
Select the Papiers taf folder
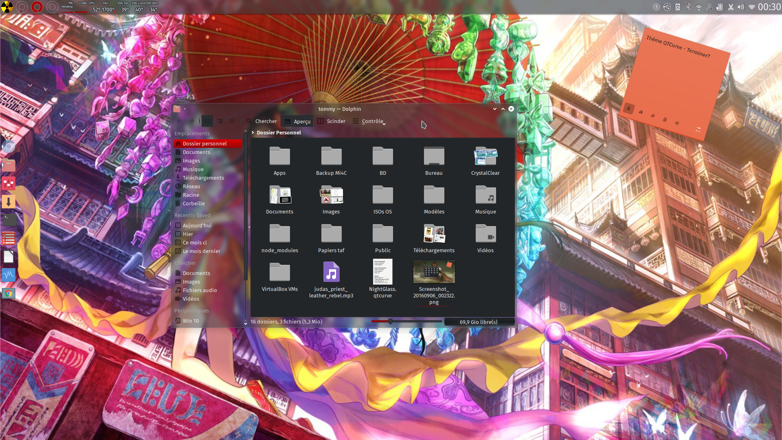(331, 238)
